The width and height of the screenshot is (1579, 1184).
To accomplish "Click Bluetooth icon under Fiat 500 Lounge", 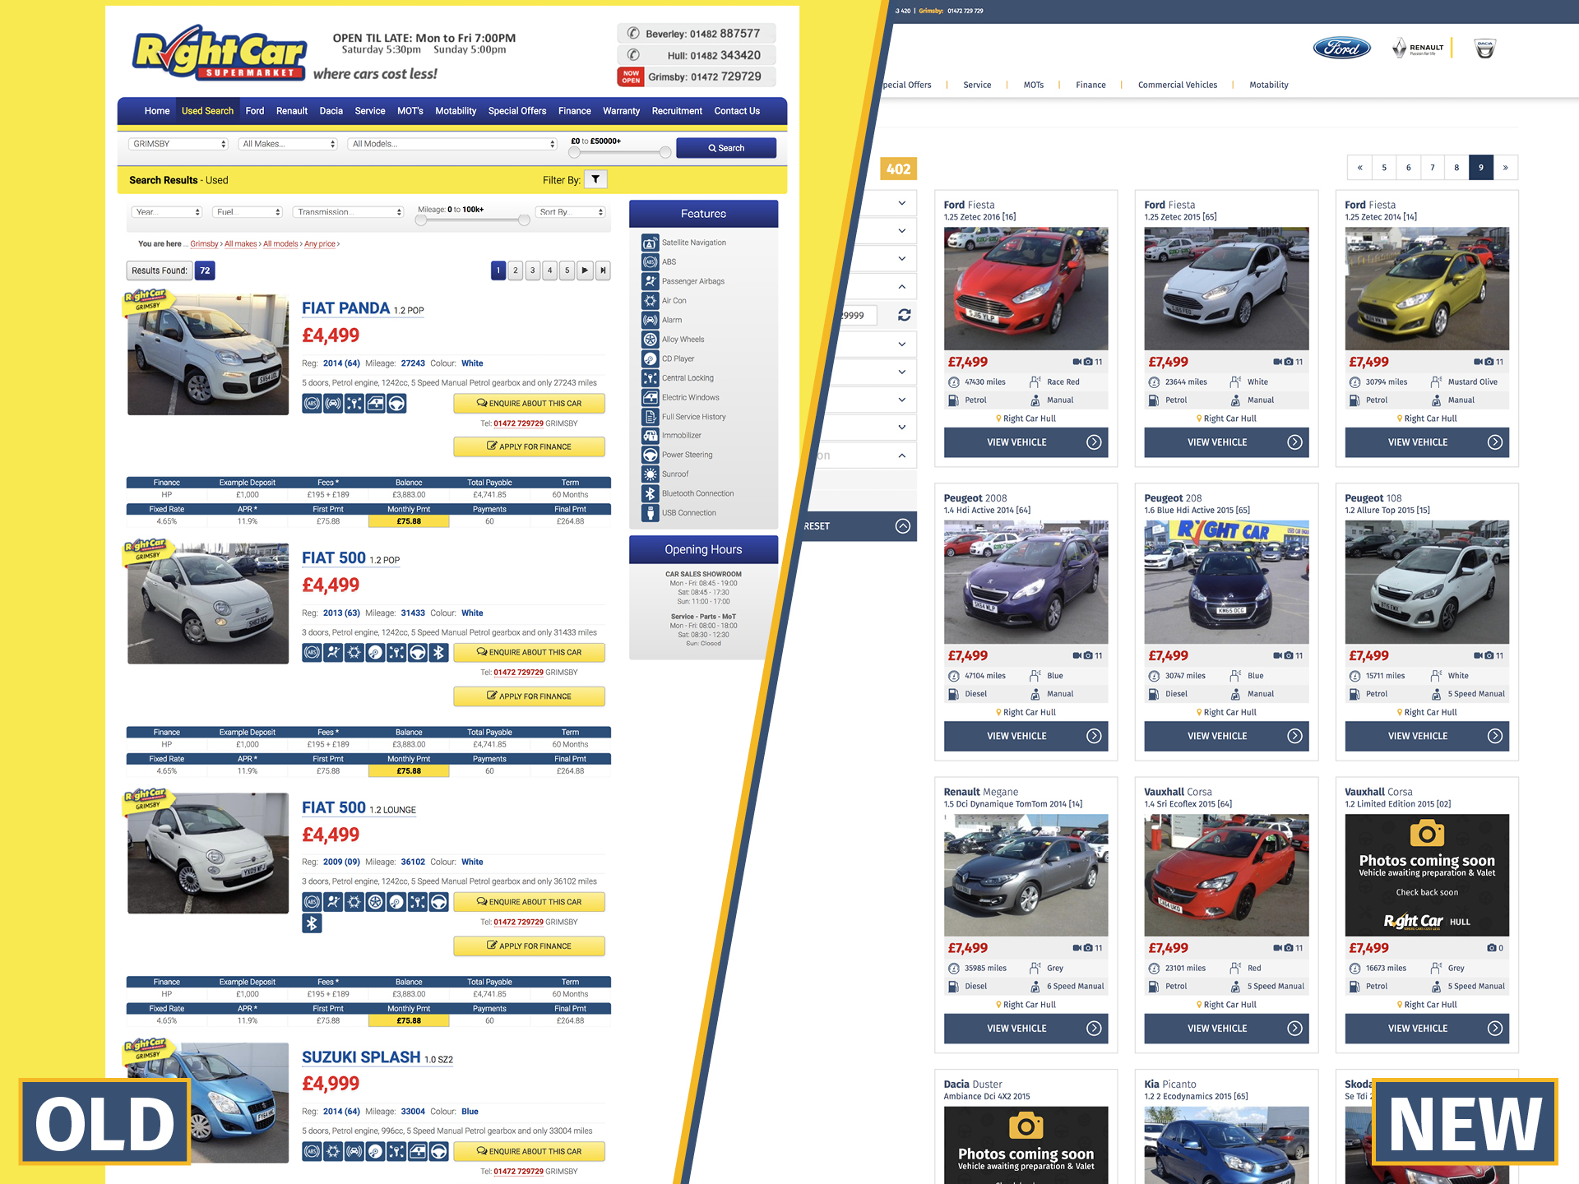I will click(x=312, y=923).
